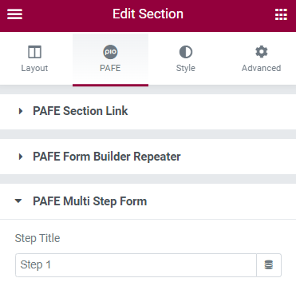Click the PAFE Section Link heading
Image resolution: width=296 pixels, height=290 pixels.
pos(81,111)
